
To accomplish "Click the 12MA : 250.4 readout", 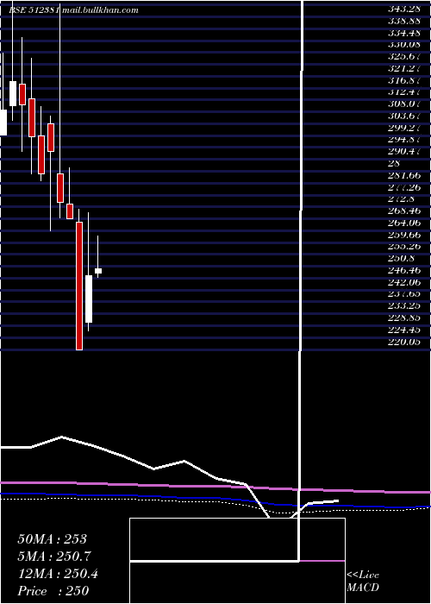I will tap(58, 574).
